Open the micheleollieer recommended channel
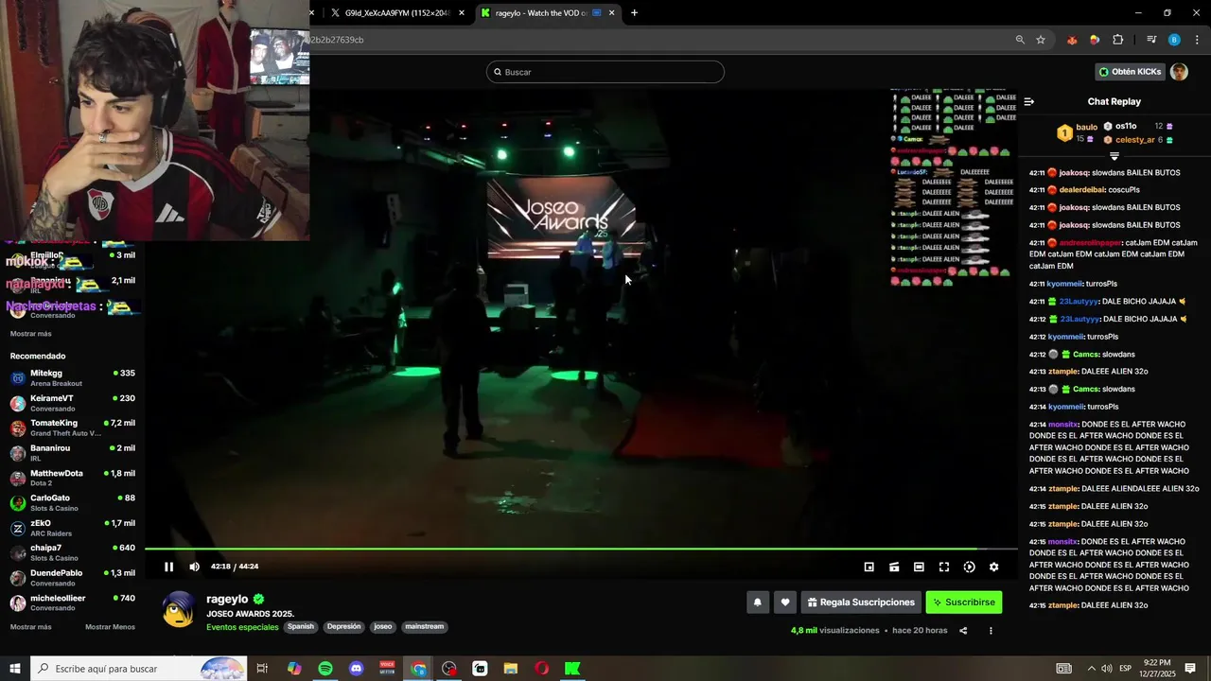The image size is (1211, 681). coord(72,602)
